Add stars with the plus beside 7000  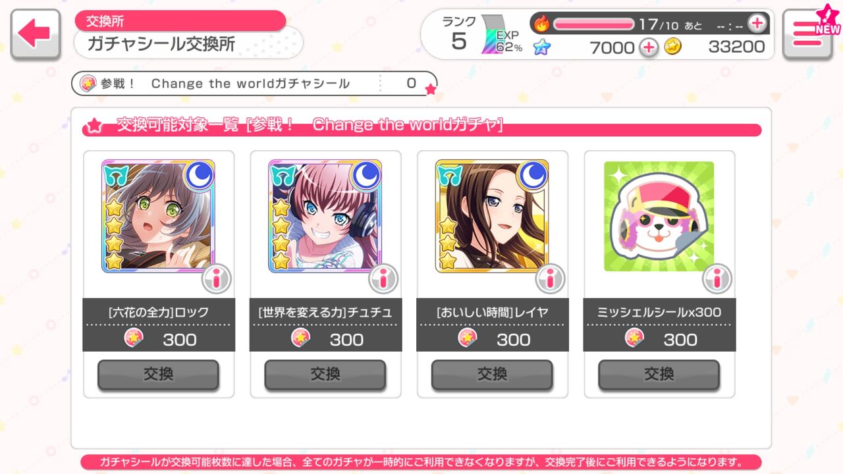coord(649,47)
